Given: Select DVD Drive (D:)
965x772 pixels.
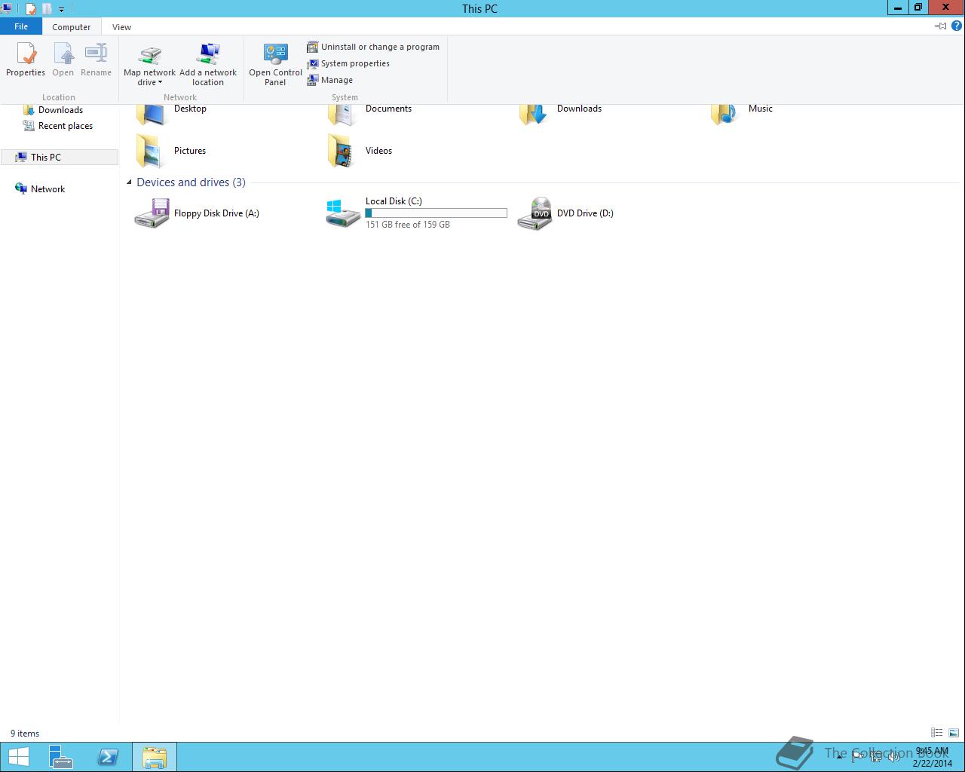Looking at the screenshot, I should tap(566, 213).
